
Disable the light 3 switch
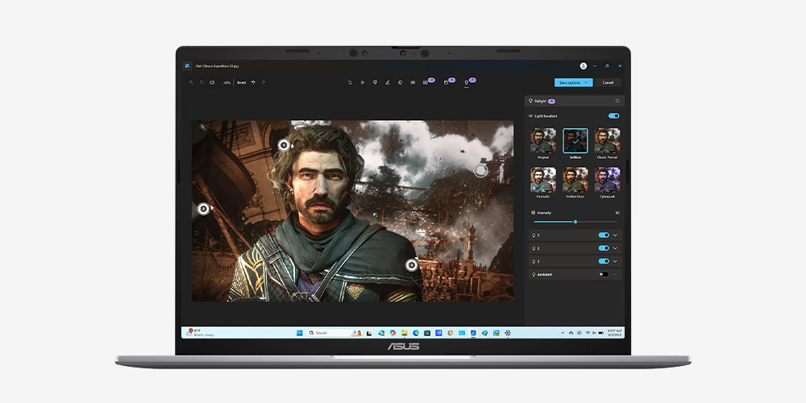(x=603, y=261)
